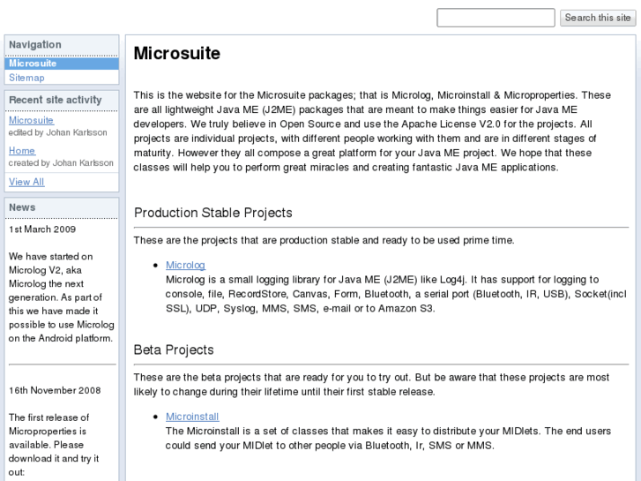Click the news paragraph about Microlog V2

coord(62,297)
